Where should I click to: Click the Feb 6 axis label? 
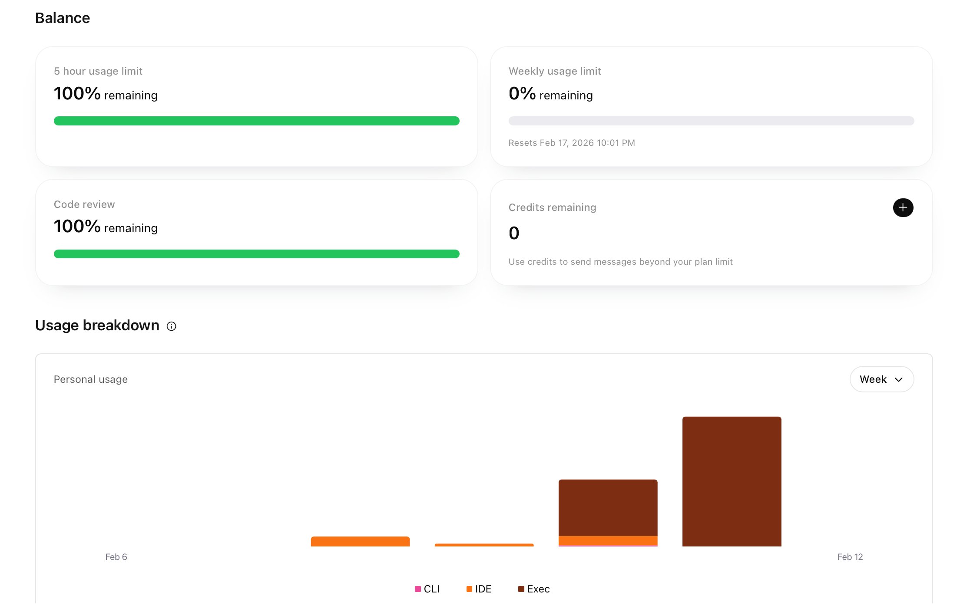pos(116,557)
